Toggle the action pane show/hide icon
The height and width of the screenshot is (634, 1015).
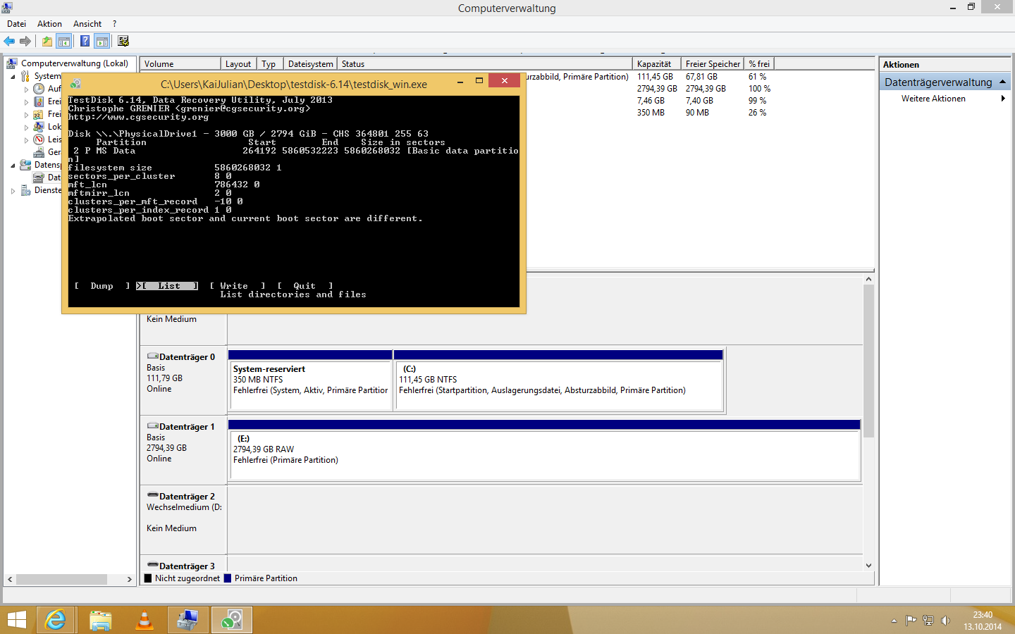click(x=102, y=42)
